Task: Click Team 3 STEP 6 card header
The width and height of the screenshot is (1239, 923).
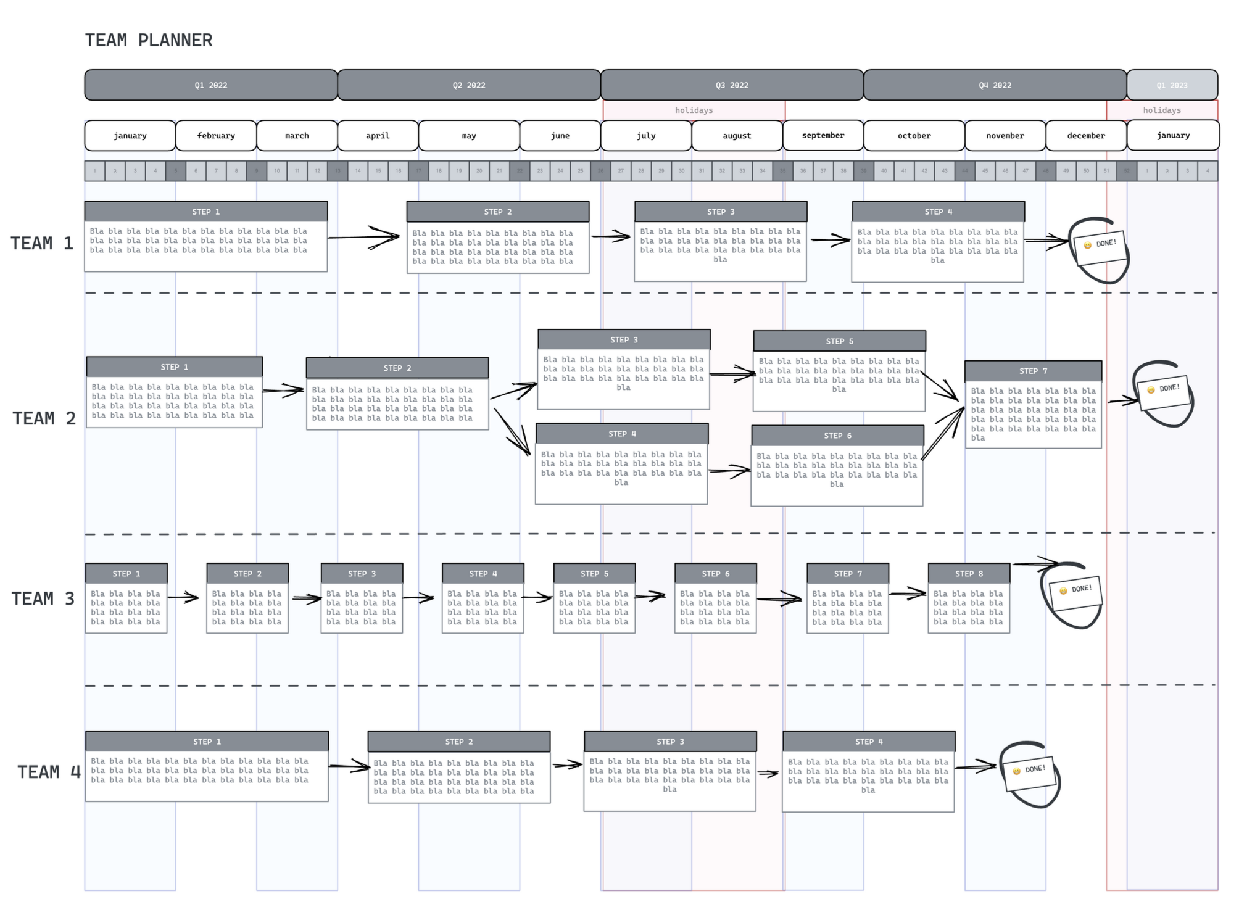Action: coord(716,573)
